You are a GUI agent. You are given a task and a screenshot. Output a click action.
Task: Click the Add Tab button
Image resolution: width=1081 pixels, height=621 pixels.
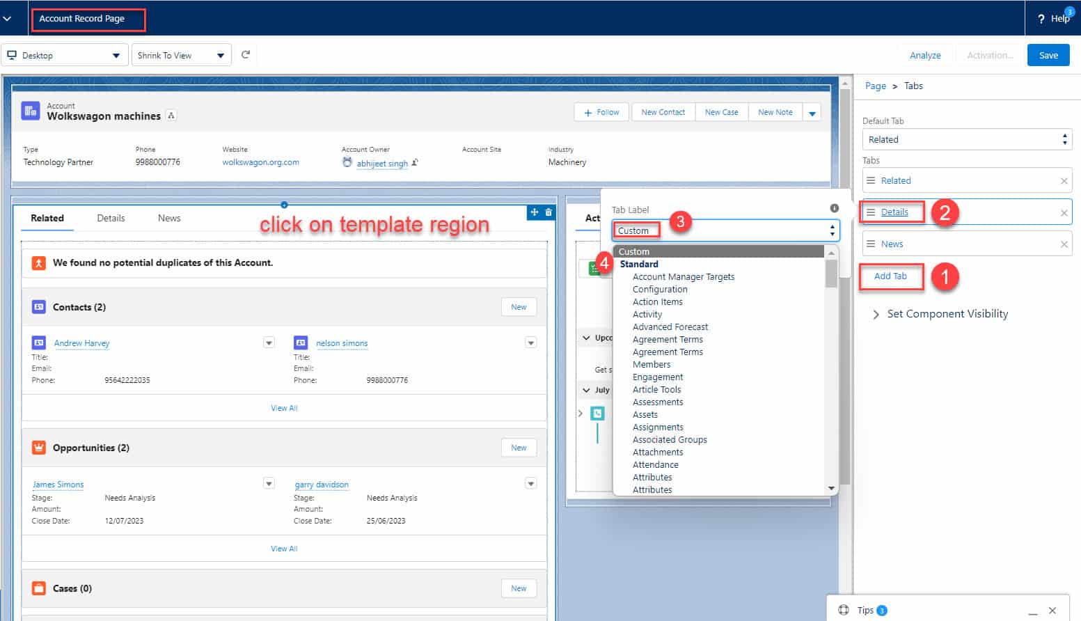tap(891, 276)
